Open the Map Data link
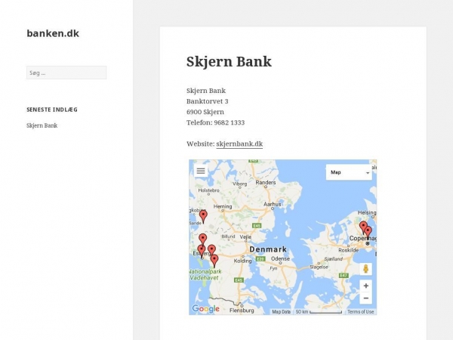Screen dimensions: 453x340 pos(281,311)
